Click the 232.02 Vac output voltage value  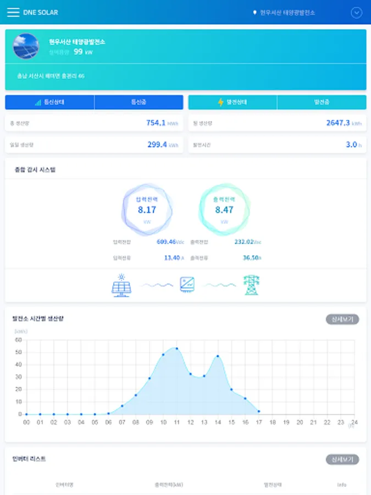point(248,242)
